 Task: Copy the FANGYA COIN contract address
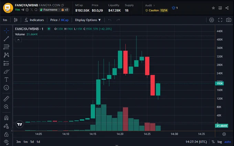click(x=62, y=5)
